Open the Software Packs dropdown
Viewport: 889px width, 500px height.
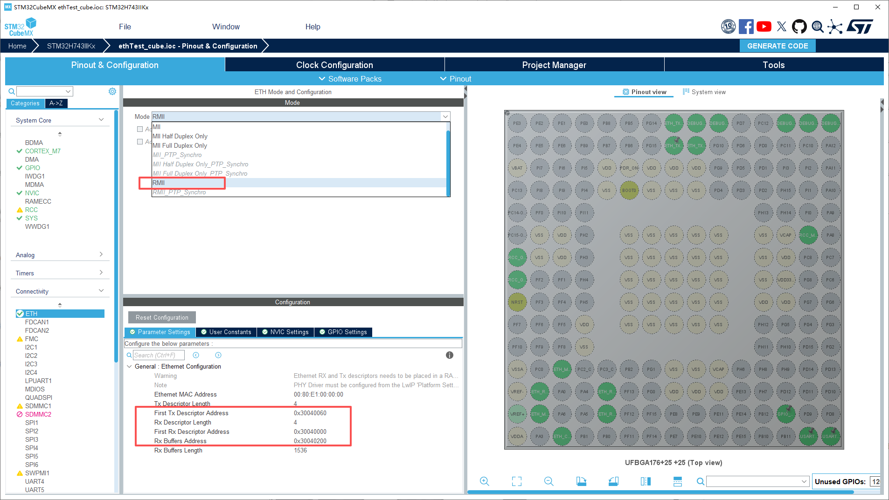pos(350,79)
